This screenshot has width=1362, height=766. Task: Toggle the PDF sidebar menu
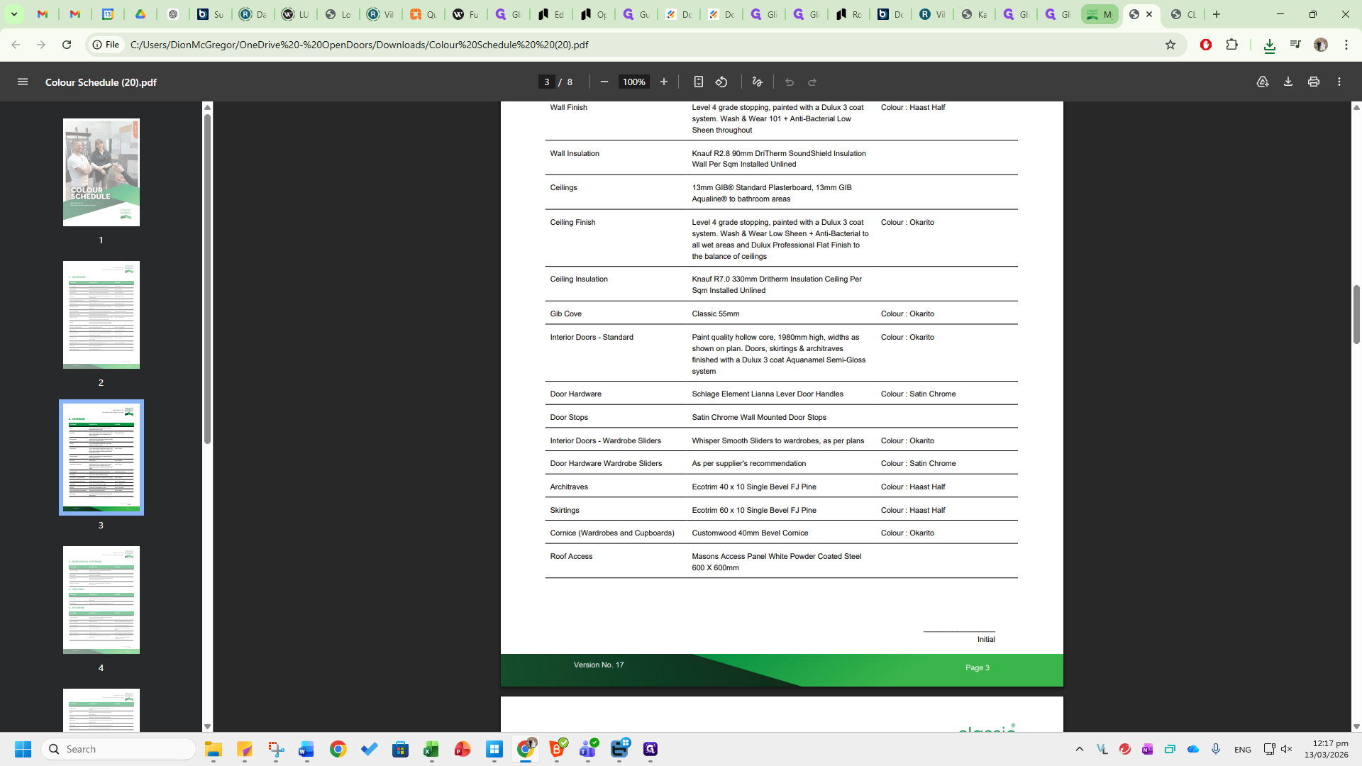tap(23, 82)
